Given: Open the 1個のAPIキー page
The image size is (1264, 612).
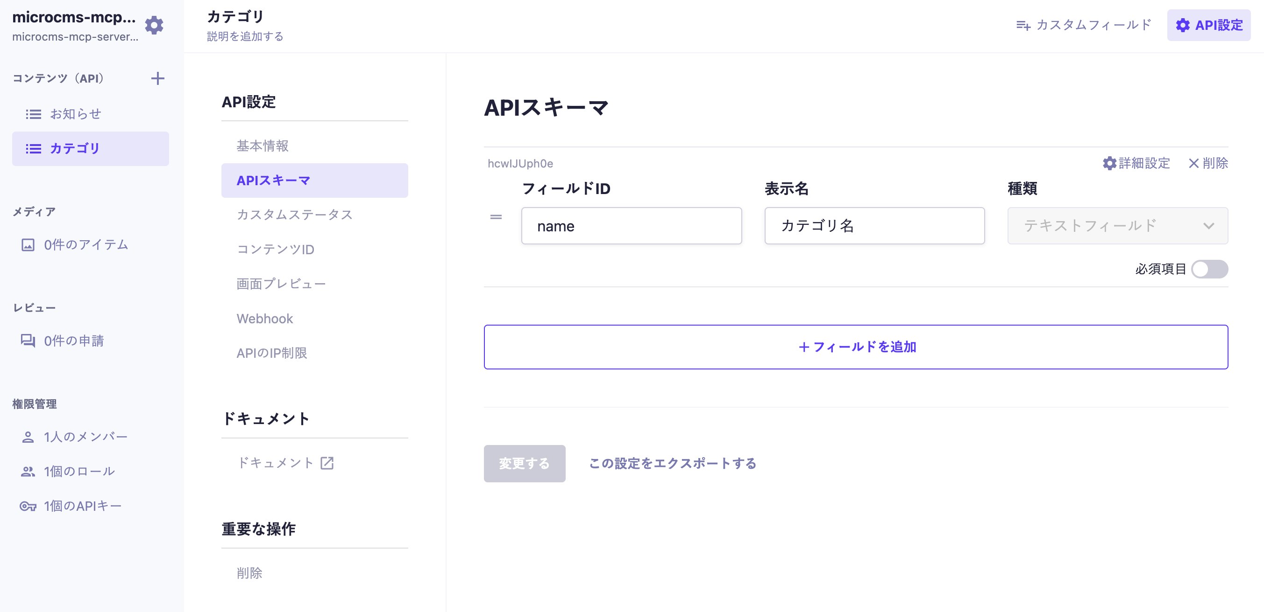Looking at the screenshot, I should point(82,506).
